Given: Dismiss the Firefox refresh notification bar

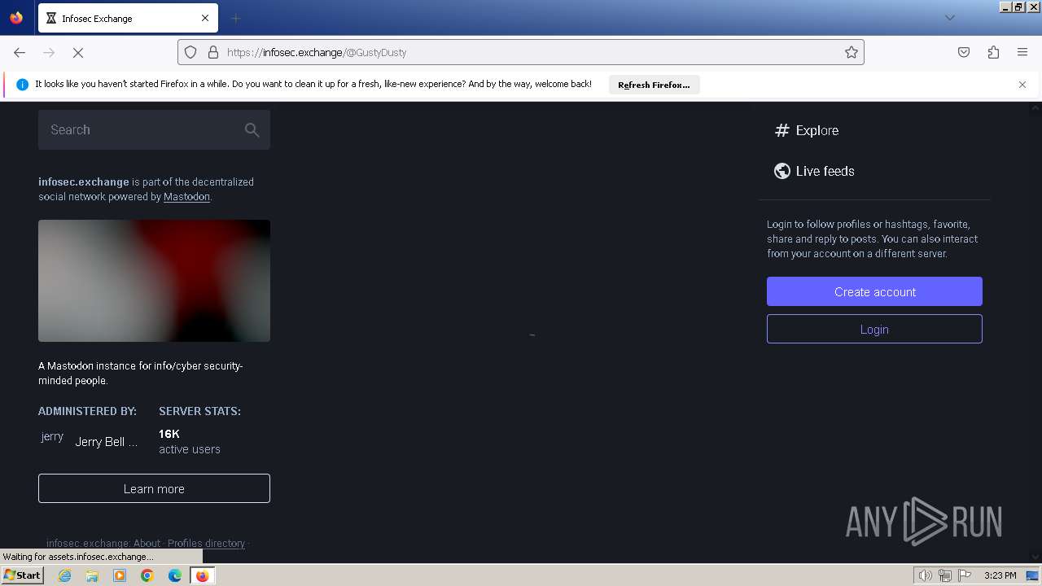Looking at the screenshot, I should pyautogui.click(x=1022, y=85).
